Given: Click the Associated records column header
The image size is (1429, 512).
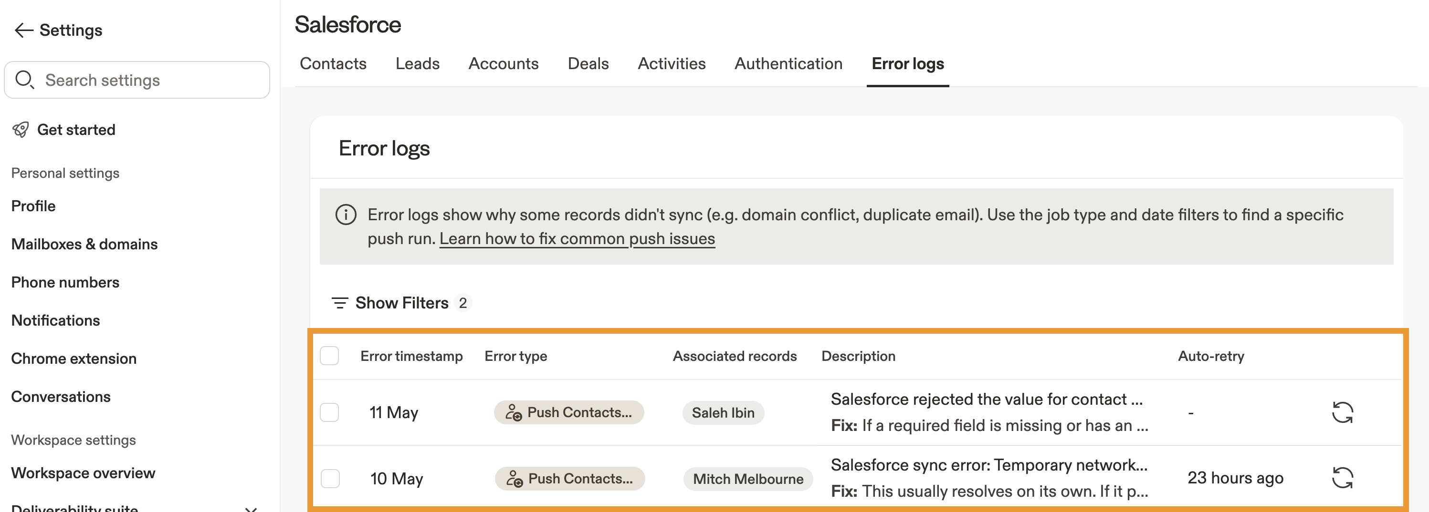Looking at the screenshot, I should point(735,356).
